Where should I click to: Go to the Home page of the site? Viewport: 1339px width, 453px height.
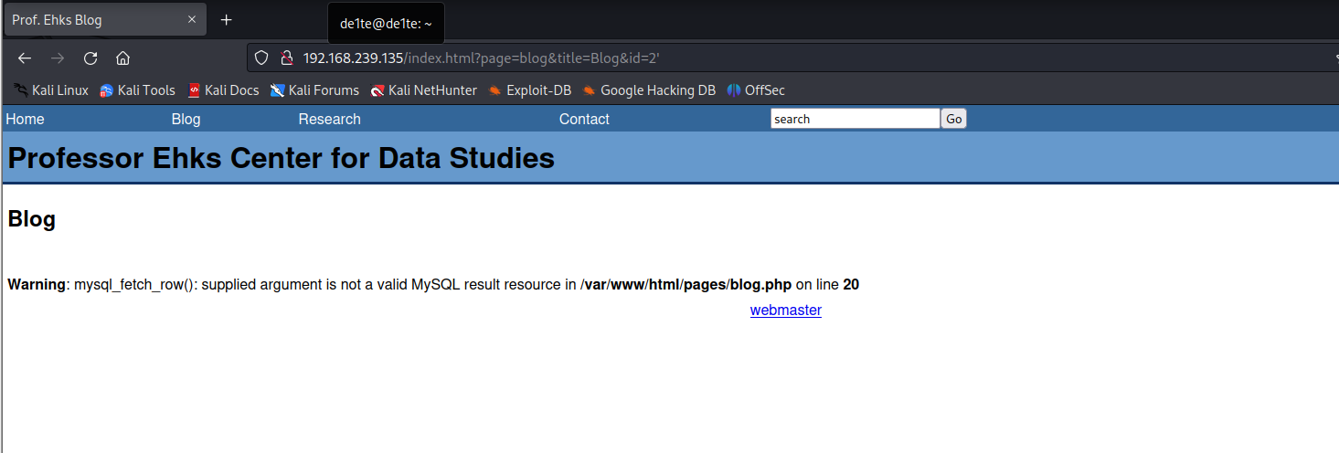[25, 119]
